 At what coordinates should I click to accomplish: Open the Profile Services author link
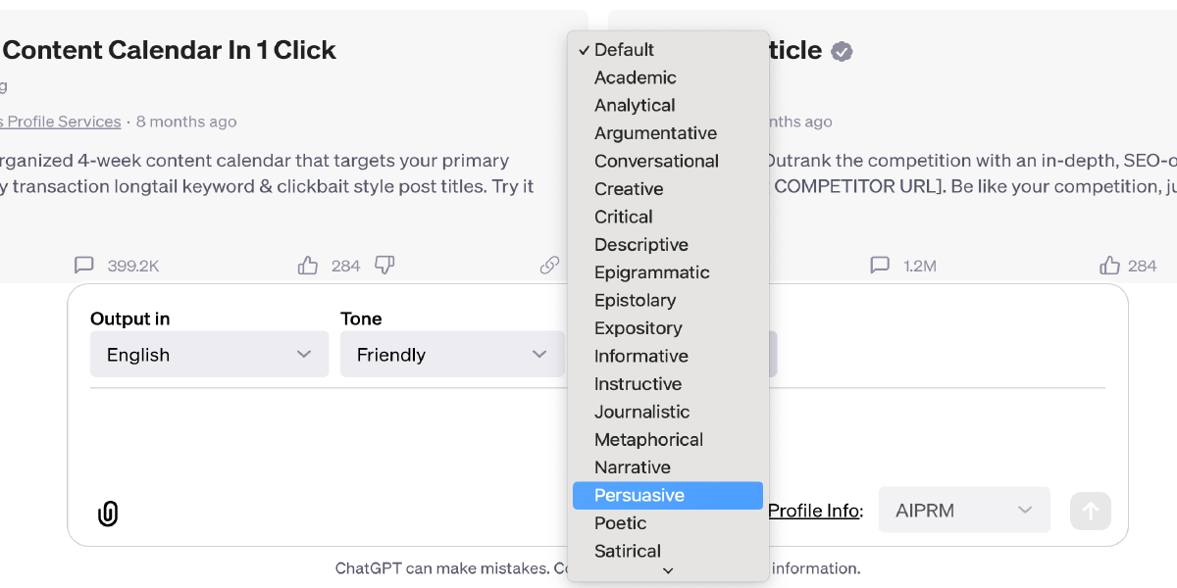[62, 122]
